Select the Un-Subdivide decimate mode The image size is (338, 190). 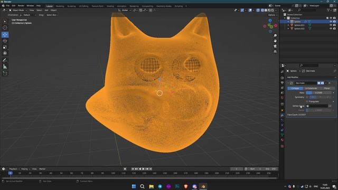311,88
